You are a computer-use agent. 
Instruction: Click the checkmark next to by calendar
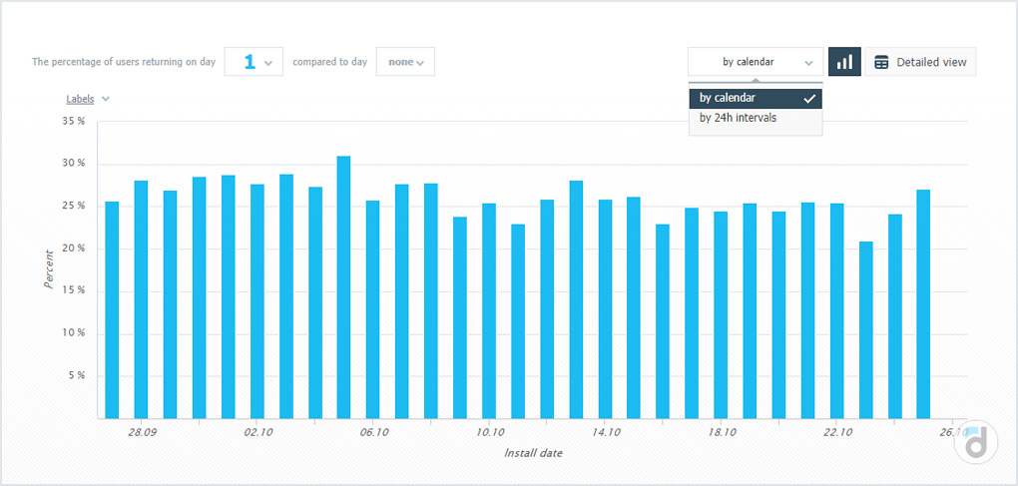[809, 99]
